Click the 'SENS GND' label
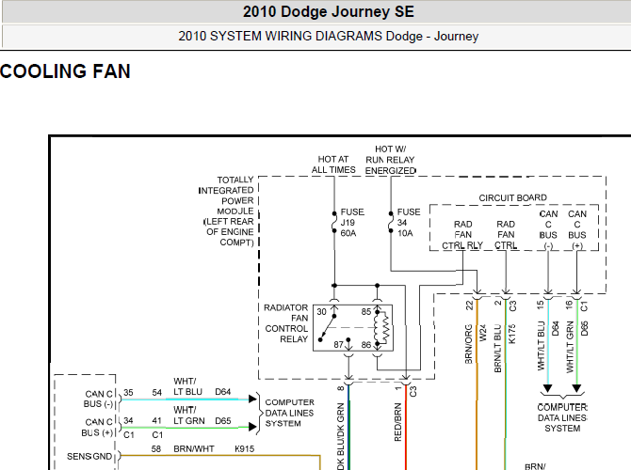This screenshot has width=631, height=470. 89,456
